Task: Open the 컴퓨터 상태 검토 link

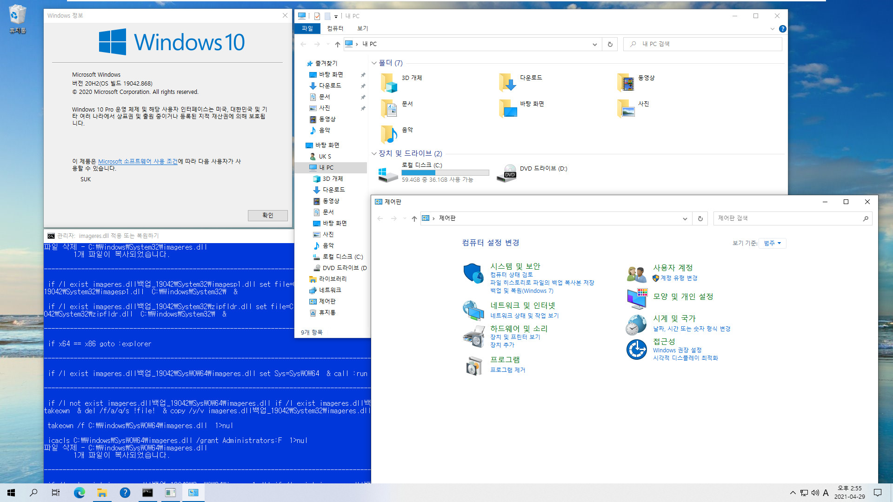Action: pos(511,275)
